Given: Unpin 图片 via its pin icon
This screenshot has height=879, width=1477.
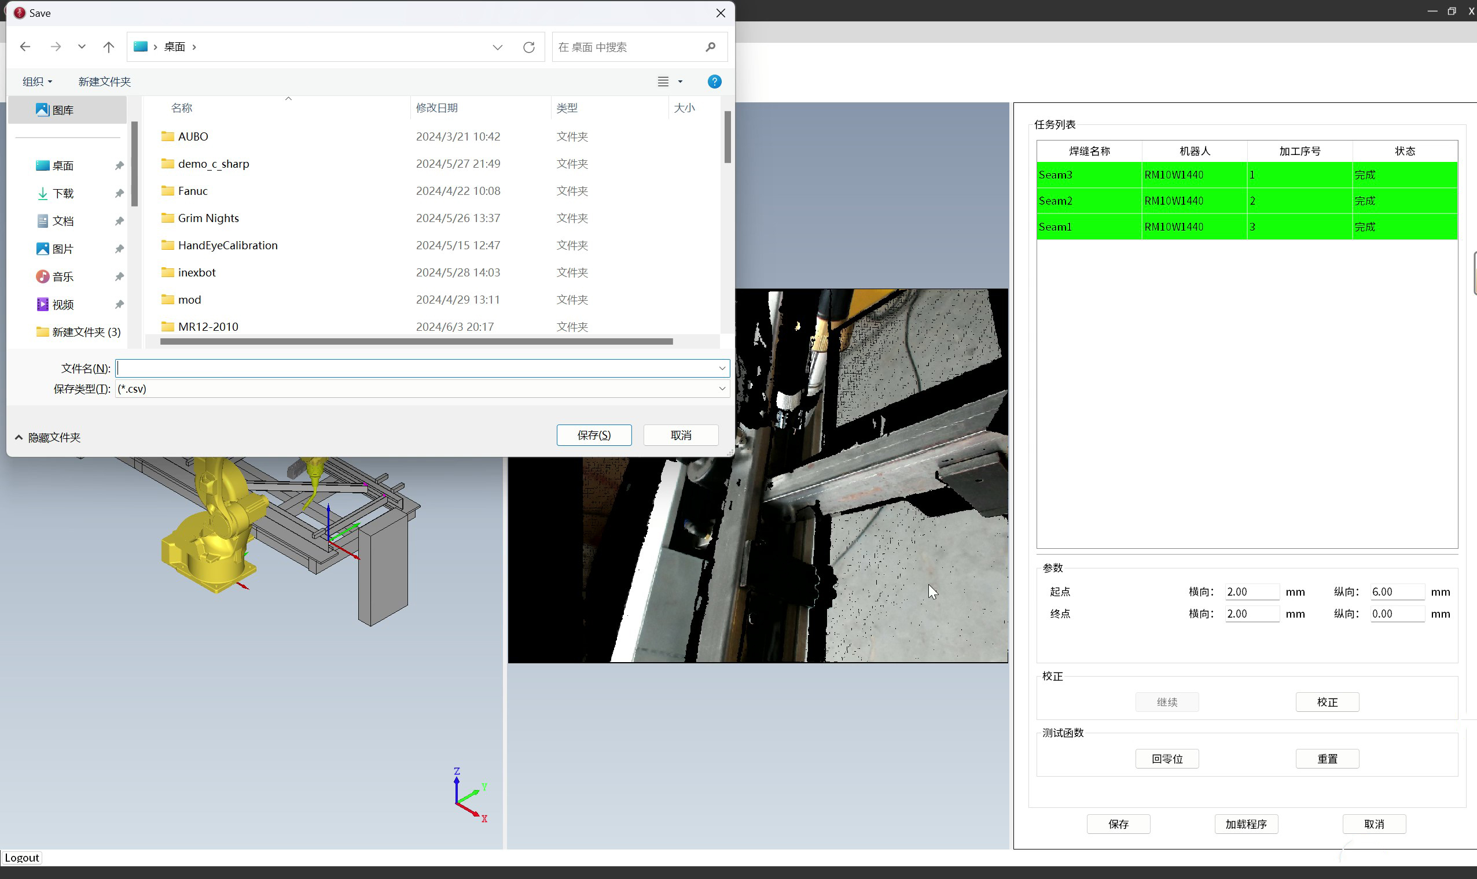Looking at the screenshot, I should pyautogui.click(x=119, y=249).
